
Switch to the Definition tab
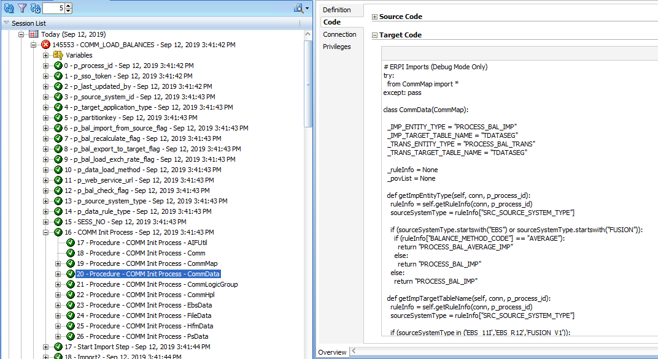pos(336,10)
